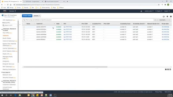Click the browser home icon

[11, 5]
